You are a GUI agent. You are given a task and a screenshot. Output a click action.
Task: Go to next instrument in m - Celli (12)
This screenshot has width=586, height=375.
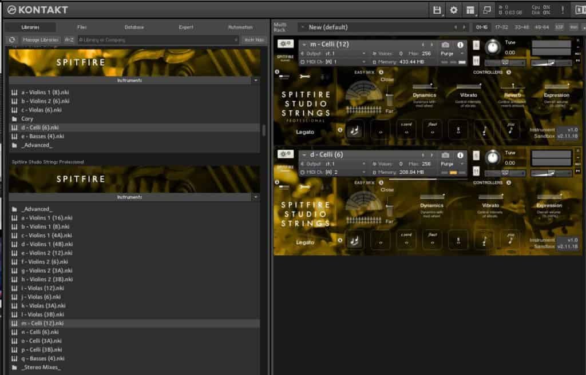(x=431, y=45)
